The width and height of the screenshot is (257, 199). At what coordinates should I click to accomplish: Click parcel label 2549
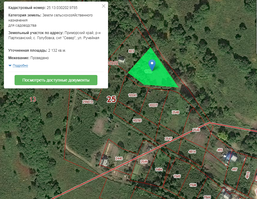(x=144, y=162)
